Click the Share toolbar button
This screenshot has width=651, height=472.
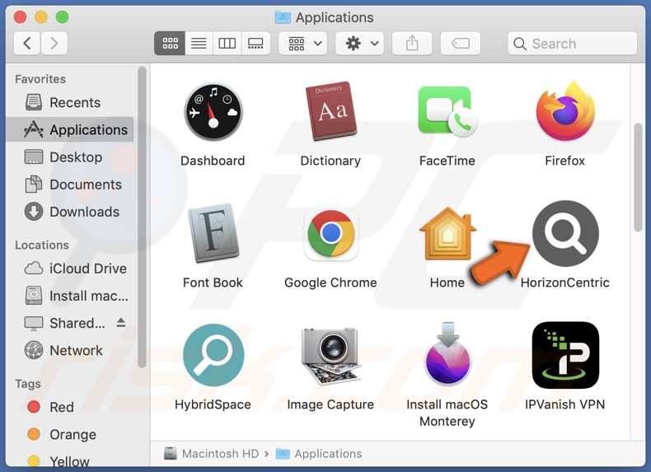412,43
